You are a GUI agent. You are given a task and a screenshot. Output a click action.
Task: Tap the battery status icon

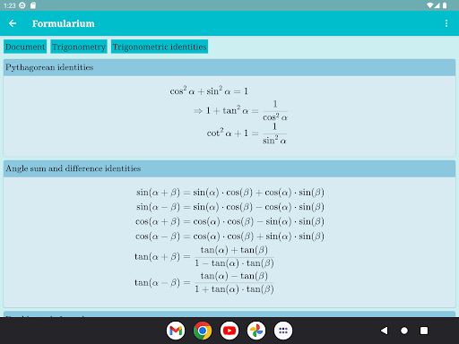coord(445,5)
